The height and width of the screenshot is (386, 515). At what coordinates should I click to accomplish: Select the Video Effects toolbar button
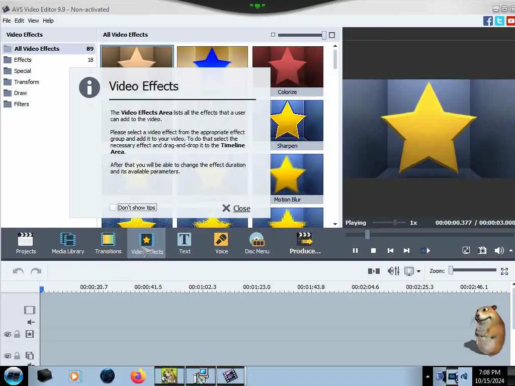[x=147, y=243]
